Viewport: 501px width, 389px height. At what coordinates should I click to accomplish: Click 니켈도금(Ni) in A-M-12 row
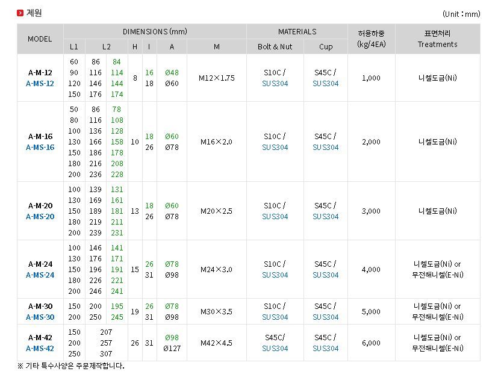tap(437, 78)
